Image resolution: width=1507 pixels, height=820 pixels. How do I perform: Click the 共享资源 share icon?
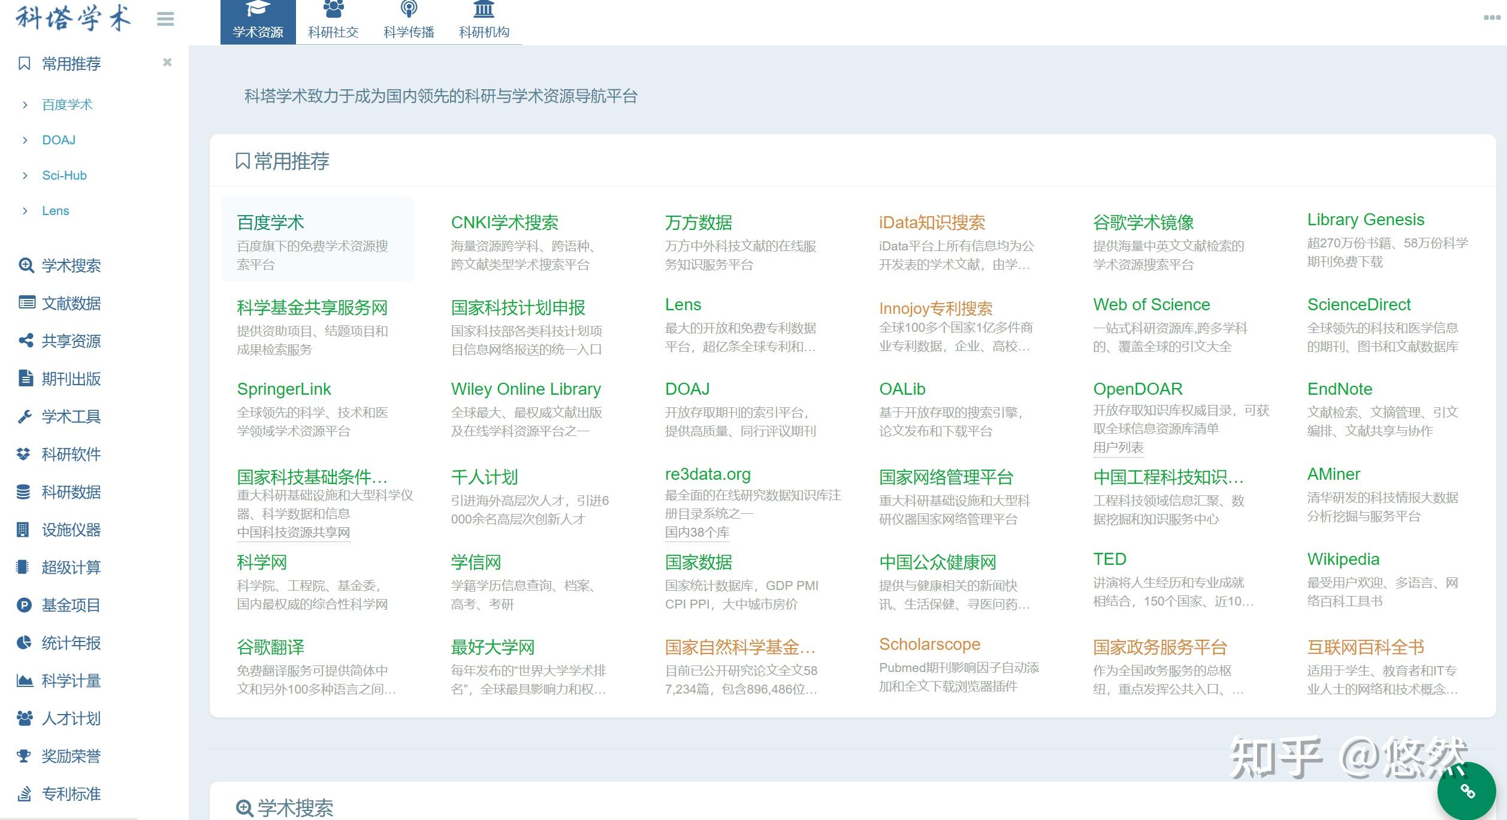click(x=26, y=341)
